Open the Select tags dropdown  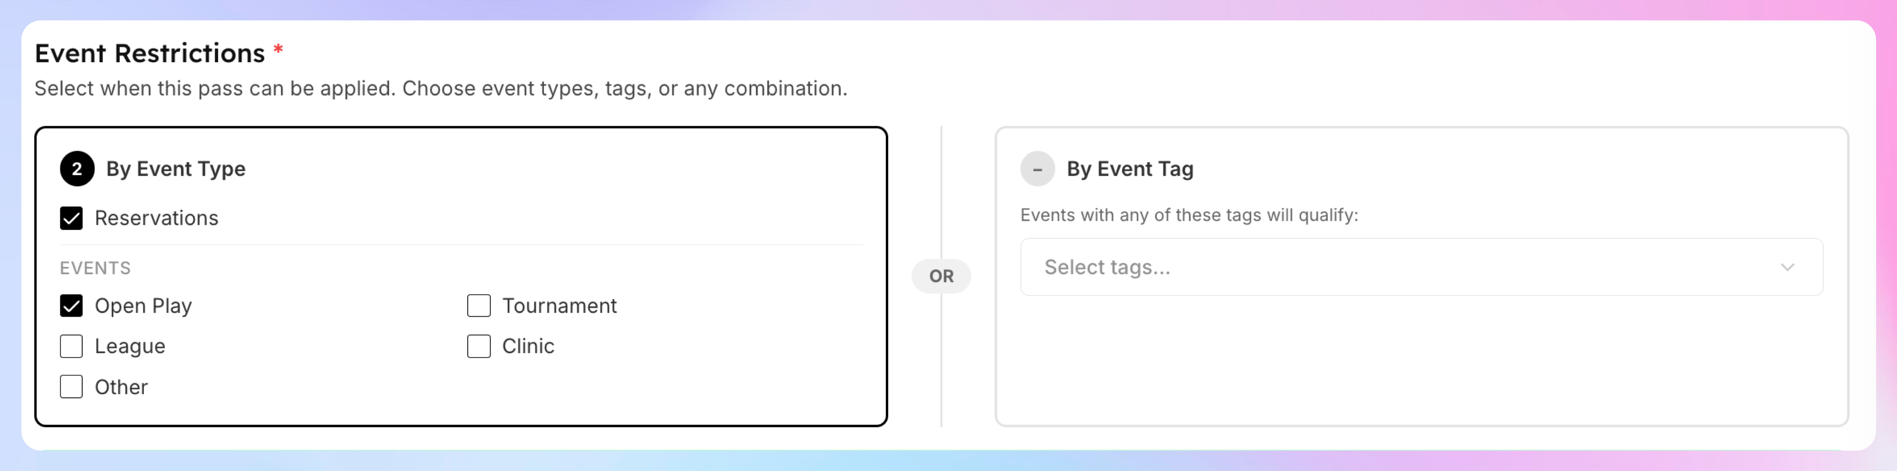point(1421,267)
